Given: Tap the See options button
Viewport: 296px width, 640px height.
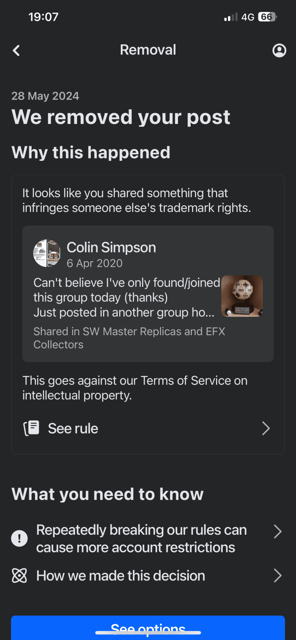Looking at the screenshot, I should (148, 628).
